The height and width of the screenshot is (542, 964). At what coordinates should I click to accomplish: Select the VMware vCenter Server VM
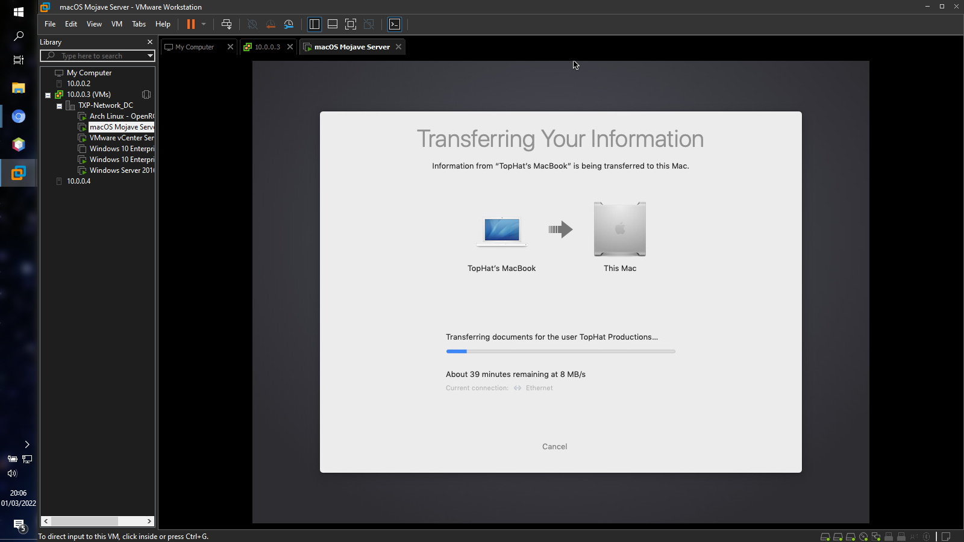click(122, 138)
